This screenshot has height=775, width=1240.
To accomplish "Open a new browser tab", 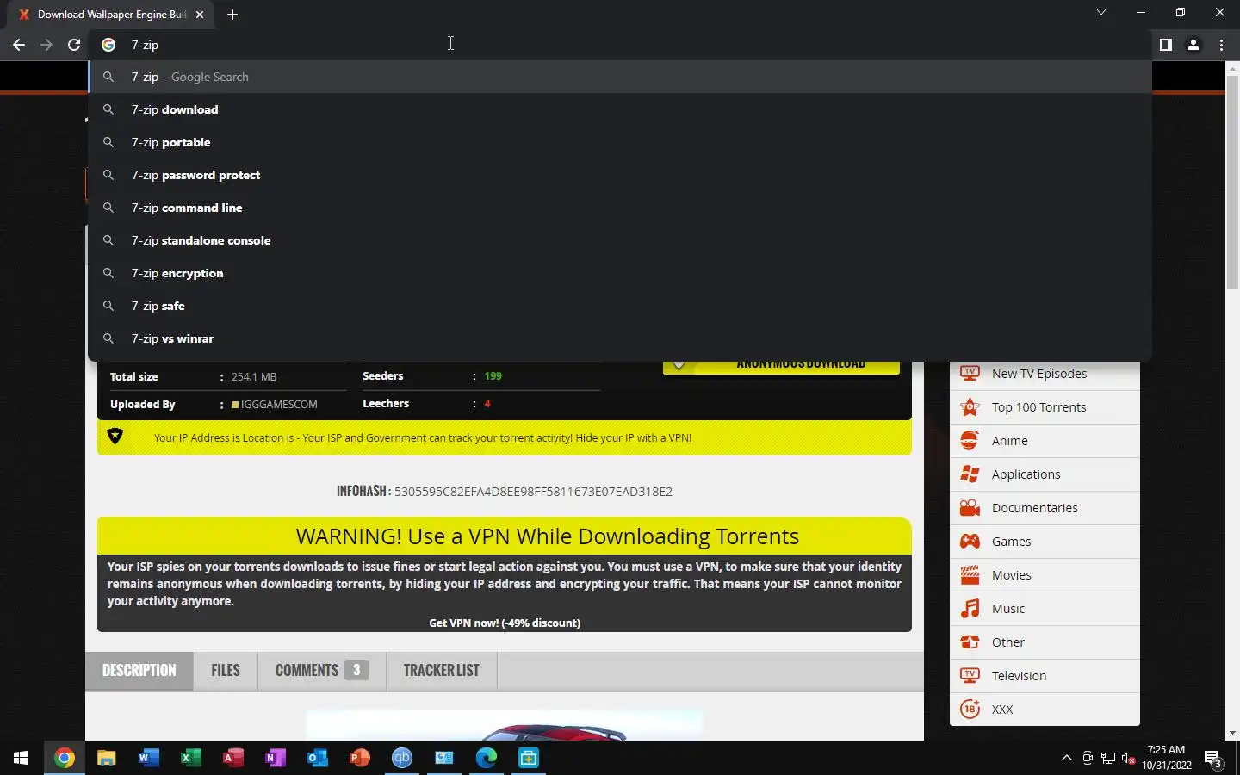I will pyautogui.click(x=232, y=15).
